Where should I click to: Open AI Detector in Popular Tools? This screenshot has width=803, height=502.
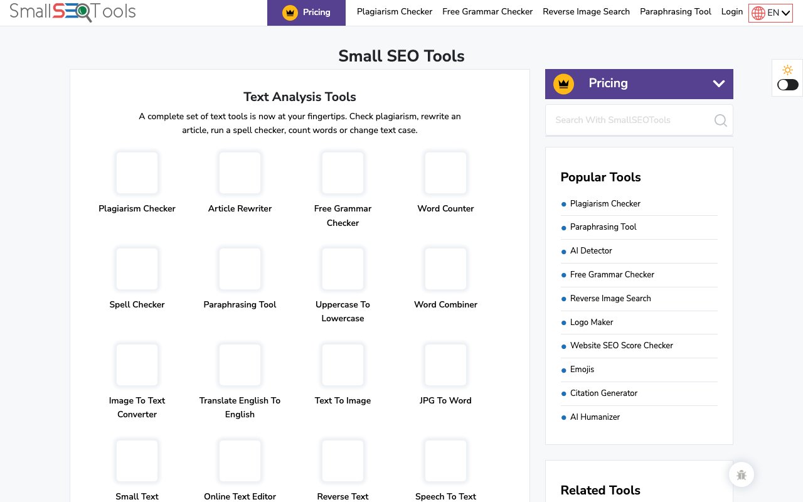click(x=591, y=250)
